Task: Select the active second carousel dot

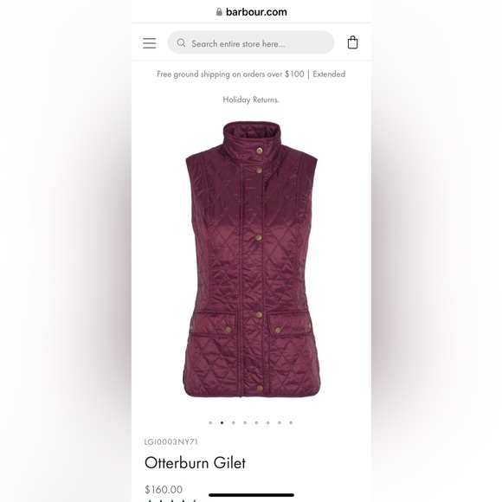Action: coord(222,422)
